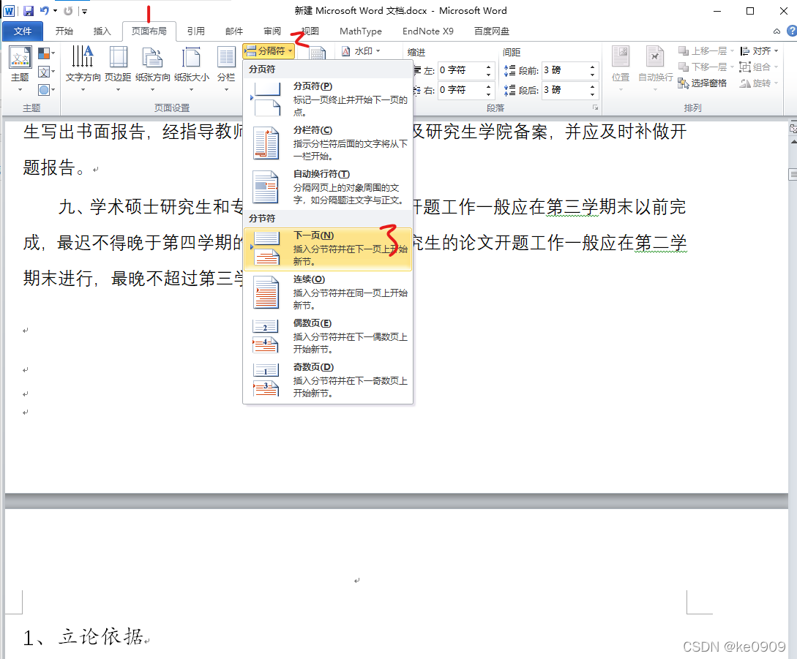797x659 pixels.
Task: Insert Column Break (分栏符(C))
Action: coord(328,143)
